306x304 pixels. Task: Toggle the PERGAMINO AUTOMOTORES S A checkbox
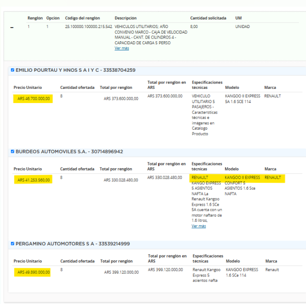[12, 244]
